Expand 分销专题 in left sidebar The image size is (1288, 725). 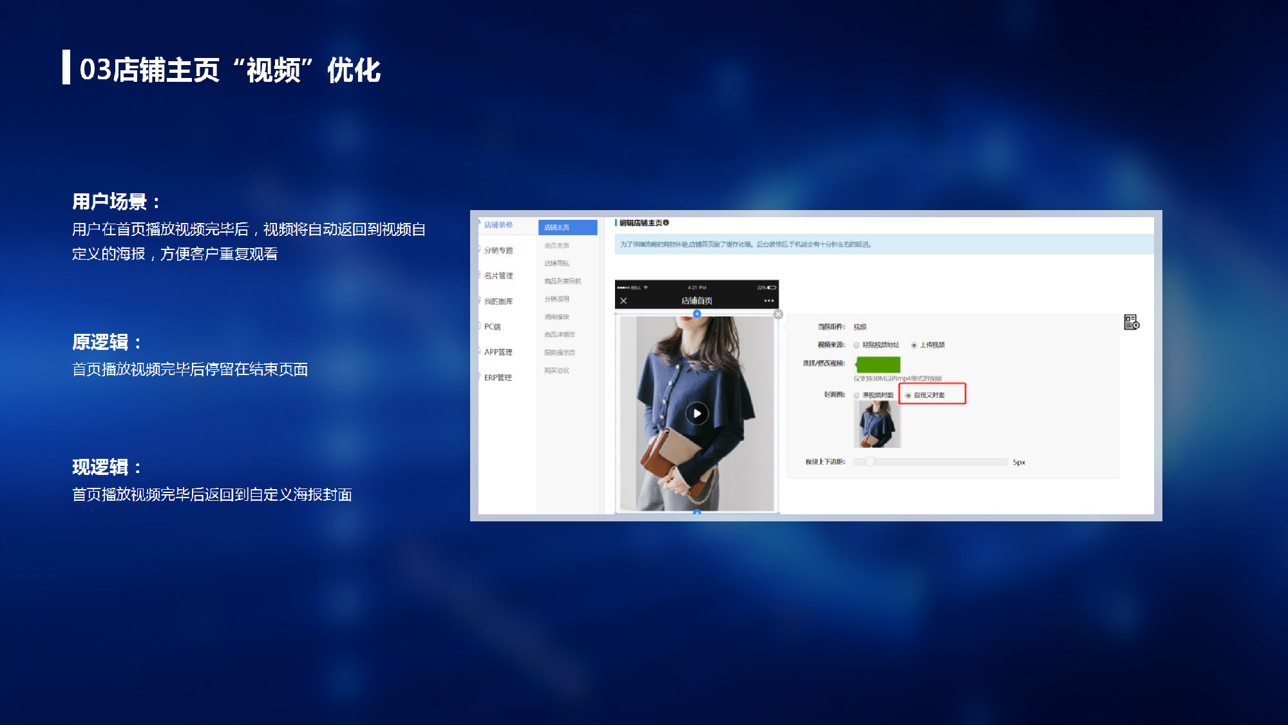(x=498, y=250)
